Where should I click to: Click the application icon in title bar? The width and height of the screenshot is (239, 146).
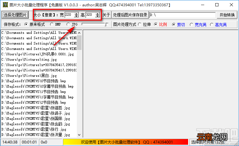[5, 5]
